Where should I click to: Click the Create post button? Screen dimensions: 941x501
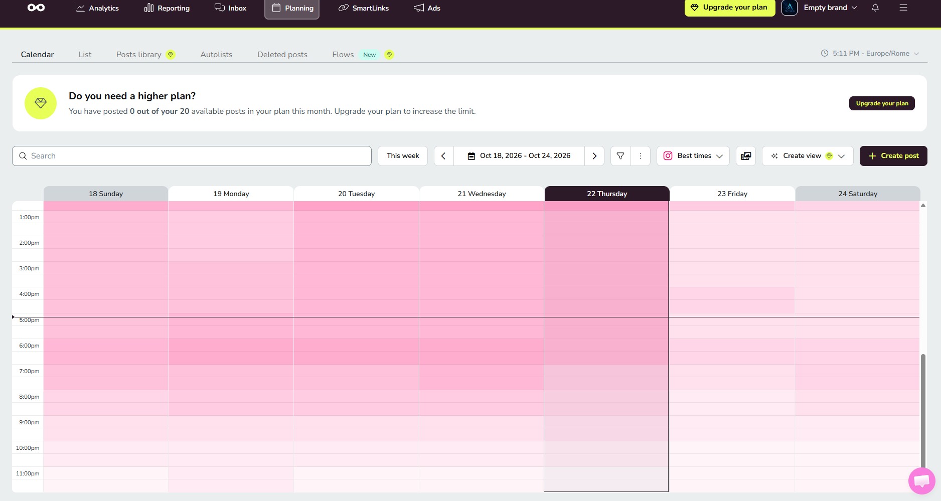893,156
